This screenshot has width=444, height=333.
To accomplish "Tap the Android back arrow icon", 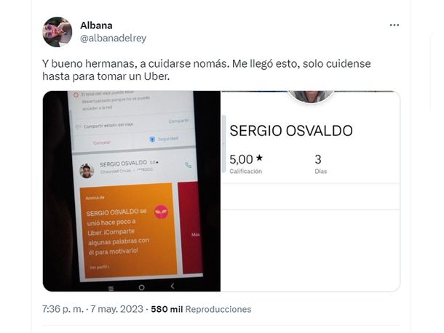I will tap(173, 286).
